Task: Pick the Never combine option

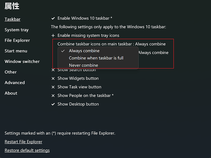Action: click(x=83, y=65)
